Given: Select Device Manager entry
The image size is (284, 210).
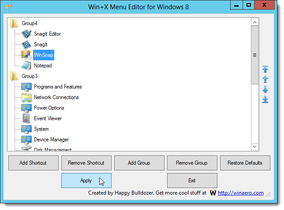Looking at the screenshot, I should (52, 140).
